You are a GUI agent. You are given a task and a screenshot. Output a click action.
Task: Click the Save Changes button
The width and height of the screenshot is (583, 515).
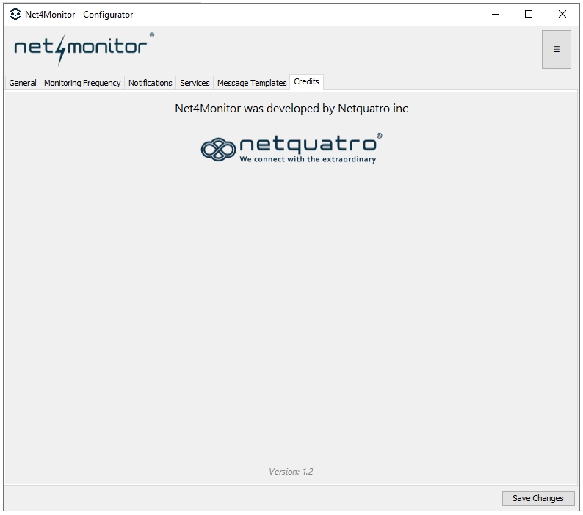[x=538, y=498]
